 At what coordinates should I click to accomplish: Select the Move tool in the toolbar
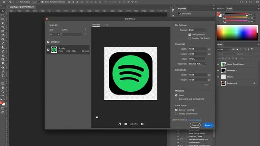click(x=3, y=11)
